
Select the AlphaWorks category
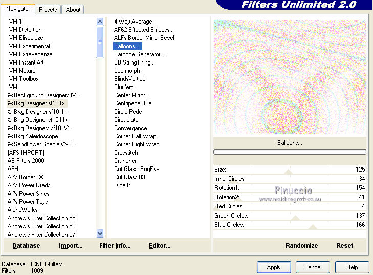[23, 210]
